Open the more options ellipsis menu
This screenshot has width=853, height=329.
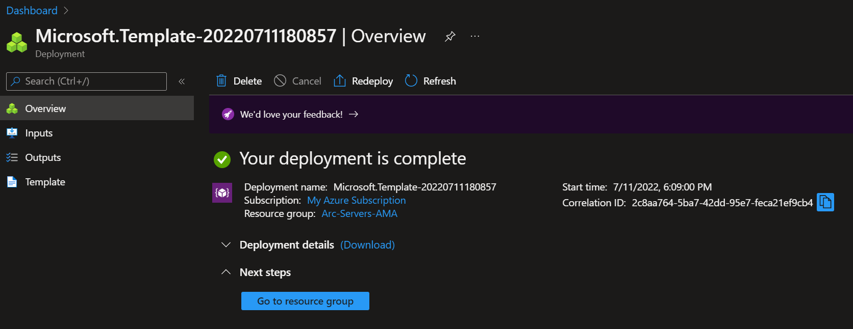point(475,36)
